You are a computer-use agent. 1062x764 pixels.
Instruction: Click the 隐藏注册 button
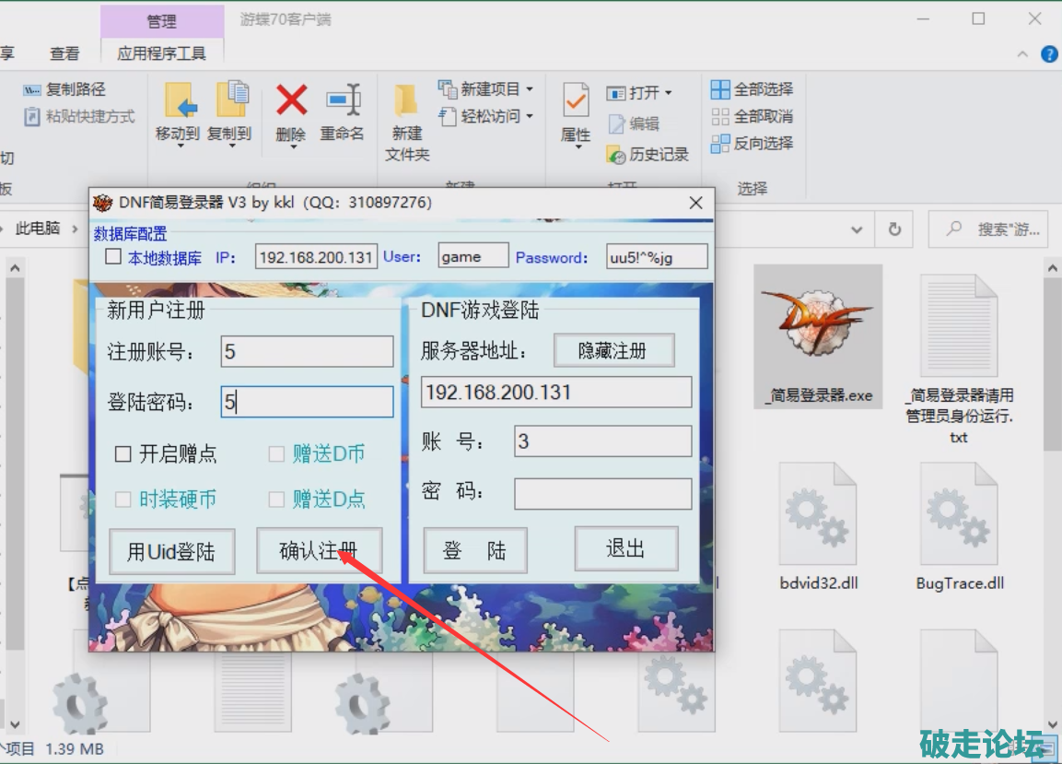[613, 350]
